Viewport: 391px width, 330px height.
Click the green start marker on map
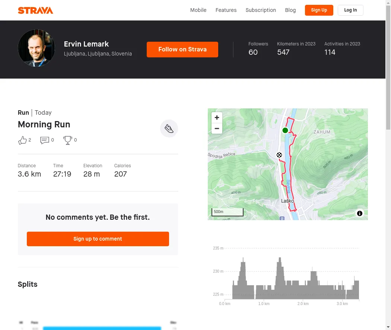pyautogui.click(x=285, y=130)
